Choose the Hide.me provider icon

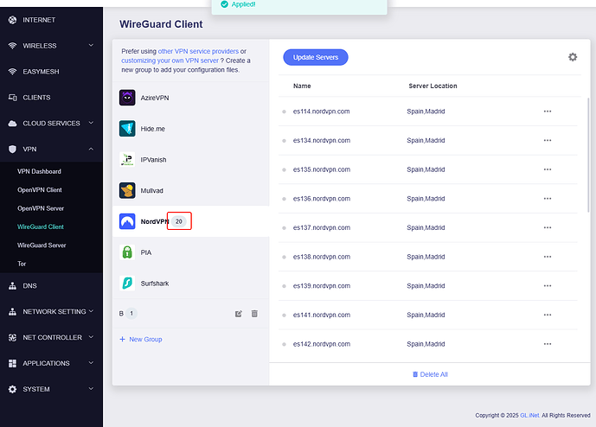[127, 129]
